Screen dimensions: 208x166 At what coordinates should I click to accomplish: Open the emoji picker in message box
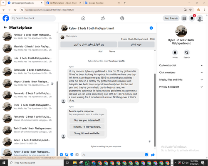pyautogui.click(x=146, y=154)
